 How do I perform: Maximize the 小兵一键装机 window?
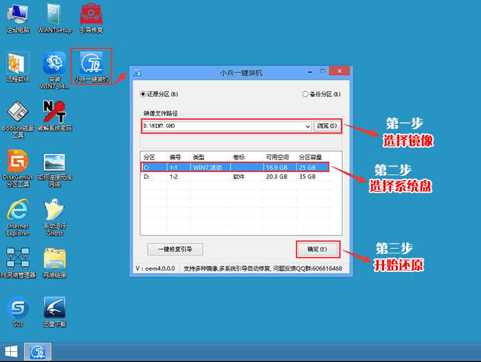[x=322, y=71]
